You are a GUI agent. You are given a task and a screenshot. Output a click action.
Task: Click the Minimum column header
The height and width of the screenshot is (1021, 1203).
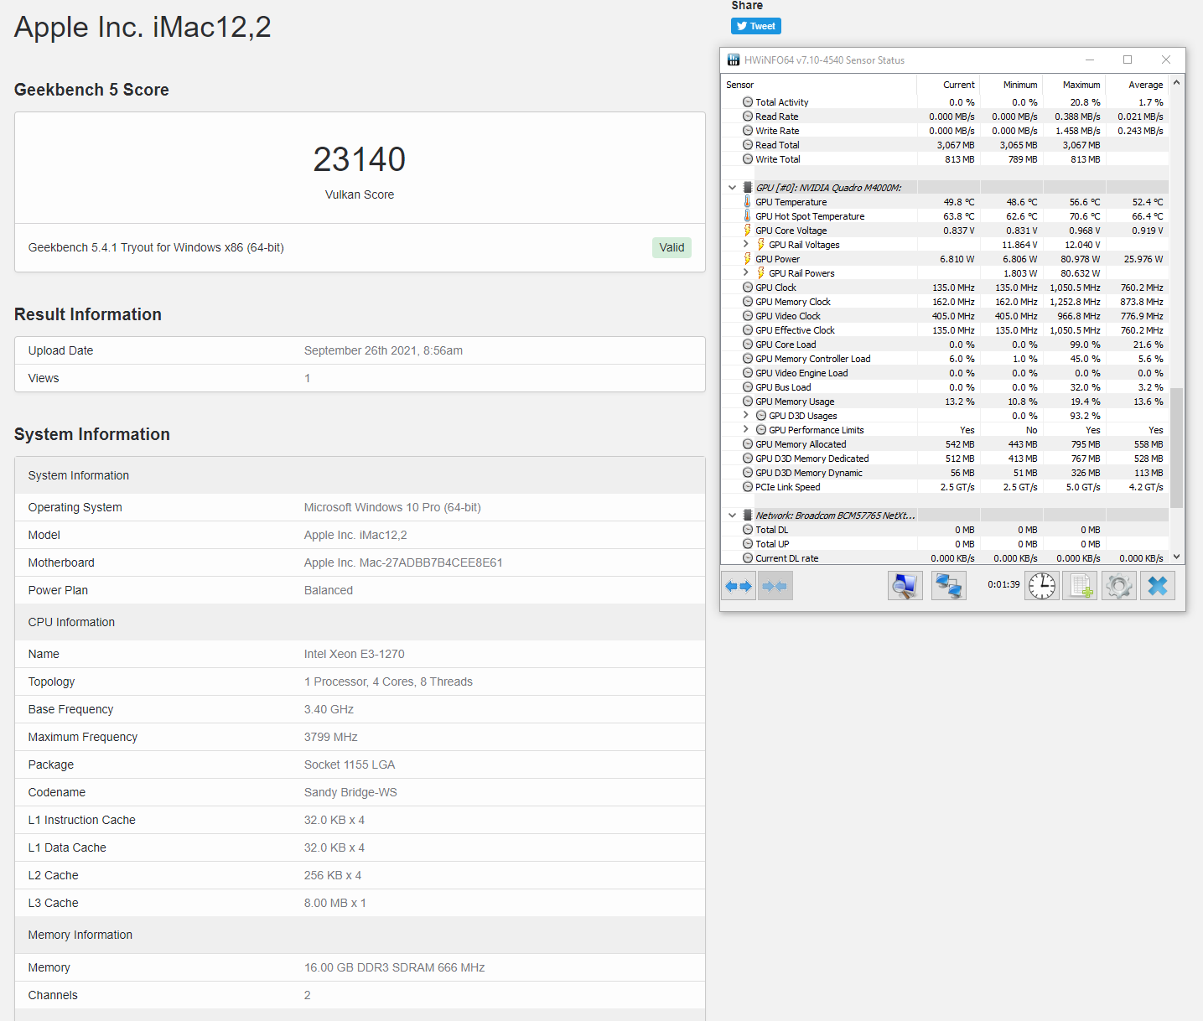coord(1012,85)
